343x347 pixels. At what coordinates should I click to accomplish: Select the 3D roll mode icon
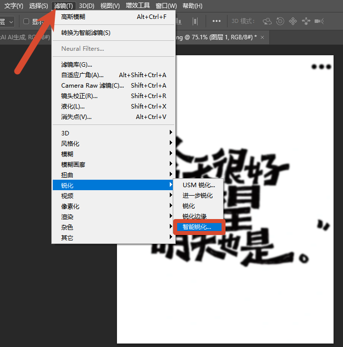(x=280, y=21)
